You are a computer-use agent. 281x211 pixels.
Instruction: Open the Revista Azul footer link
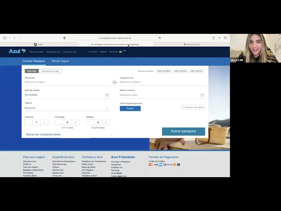58,170
